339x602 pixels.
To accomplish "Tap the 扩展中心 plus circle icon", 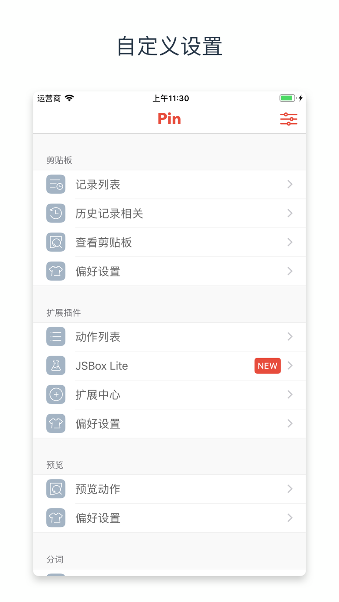I will pos(56,394).
